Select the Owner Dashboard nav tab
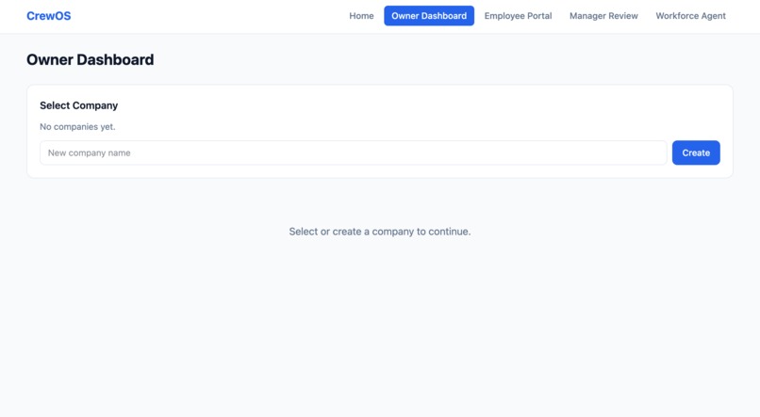The width and height of the screenshot is (760, 417). 429,16
